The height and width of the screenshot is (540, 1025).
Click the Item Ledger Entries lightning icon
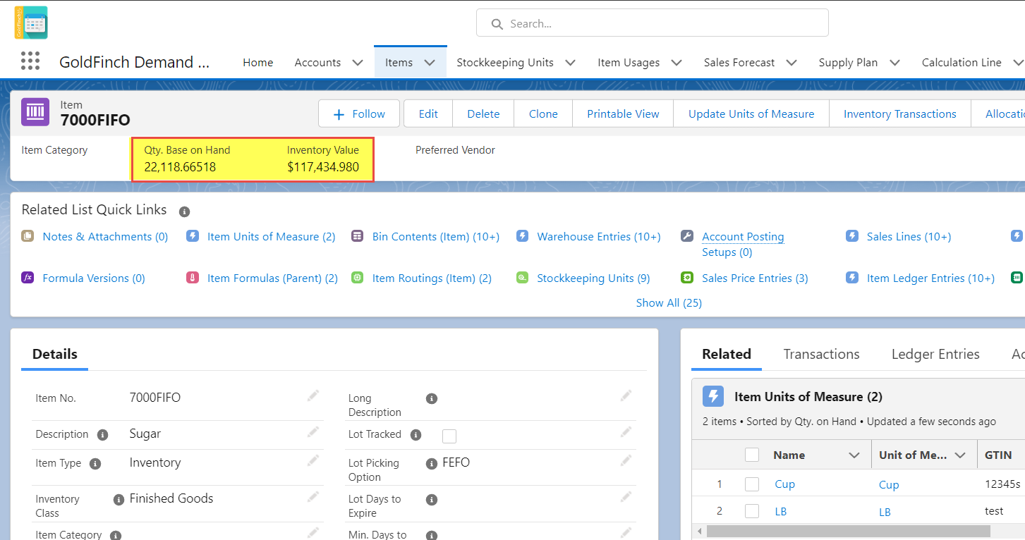(852, 278)
